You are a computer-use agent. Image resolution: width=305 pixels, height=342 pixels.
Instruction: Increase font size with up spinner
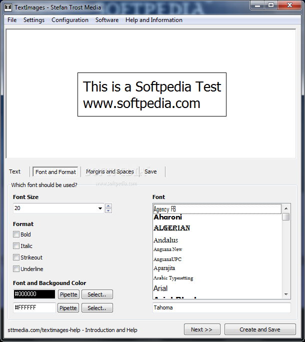pos(108,206)
